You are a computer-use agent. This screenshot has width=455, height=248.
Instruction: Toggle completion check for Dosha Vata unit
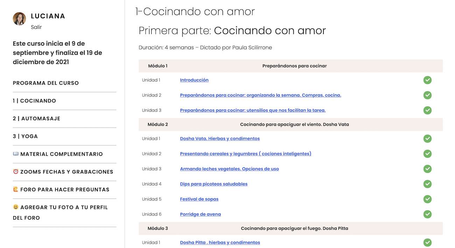pyautogui.click(x=427, y=139)
